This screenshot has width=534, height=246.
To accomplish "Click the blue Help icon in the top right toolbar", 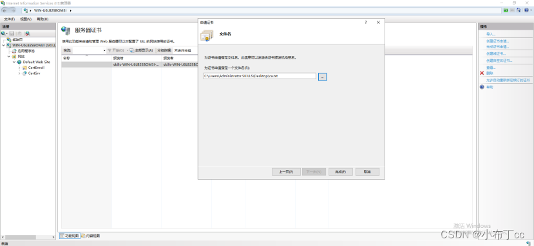I will coord(526,10).
